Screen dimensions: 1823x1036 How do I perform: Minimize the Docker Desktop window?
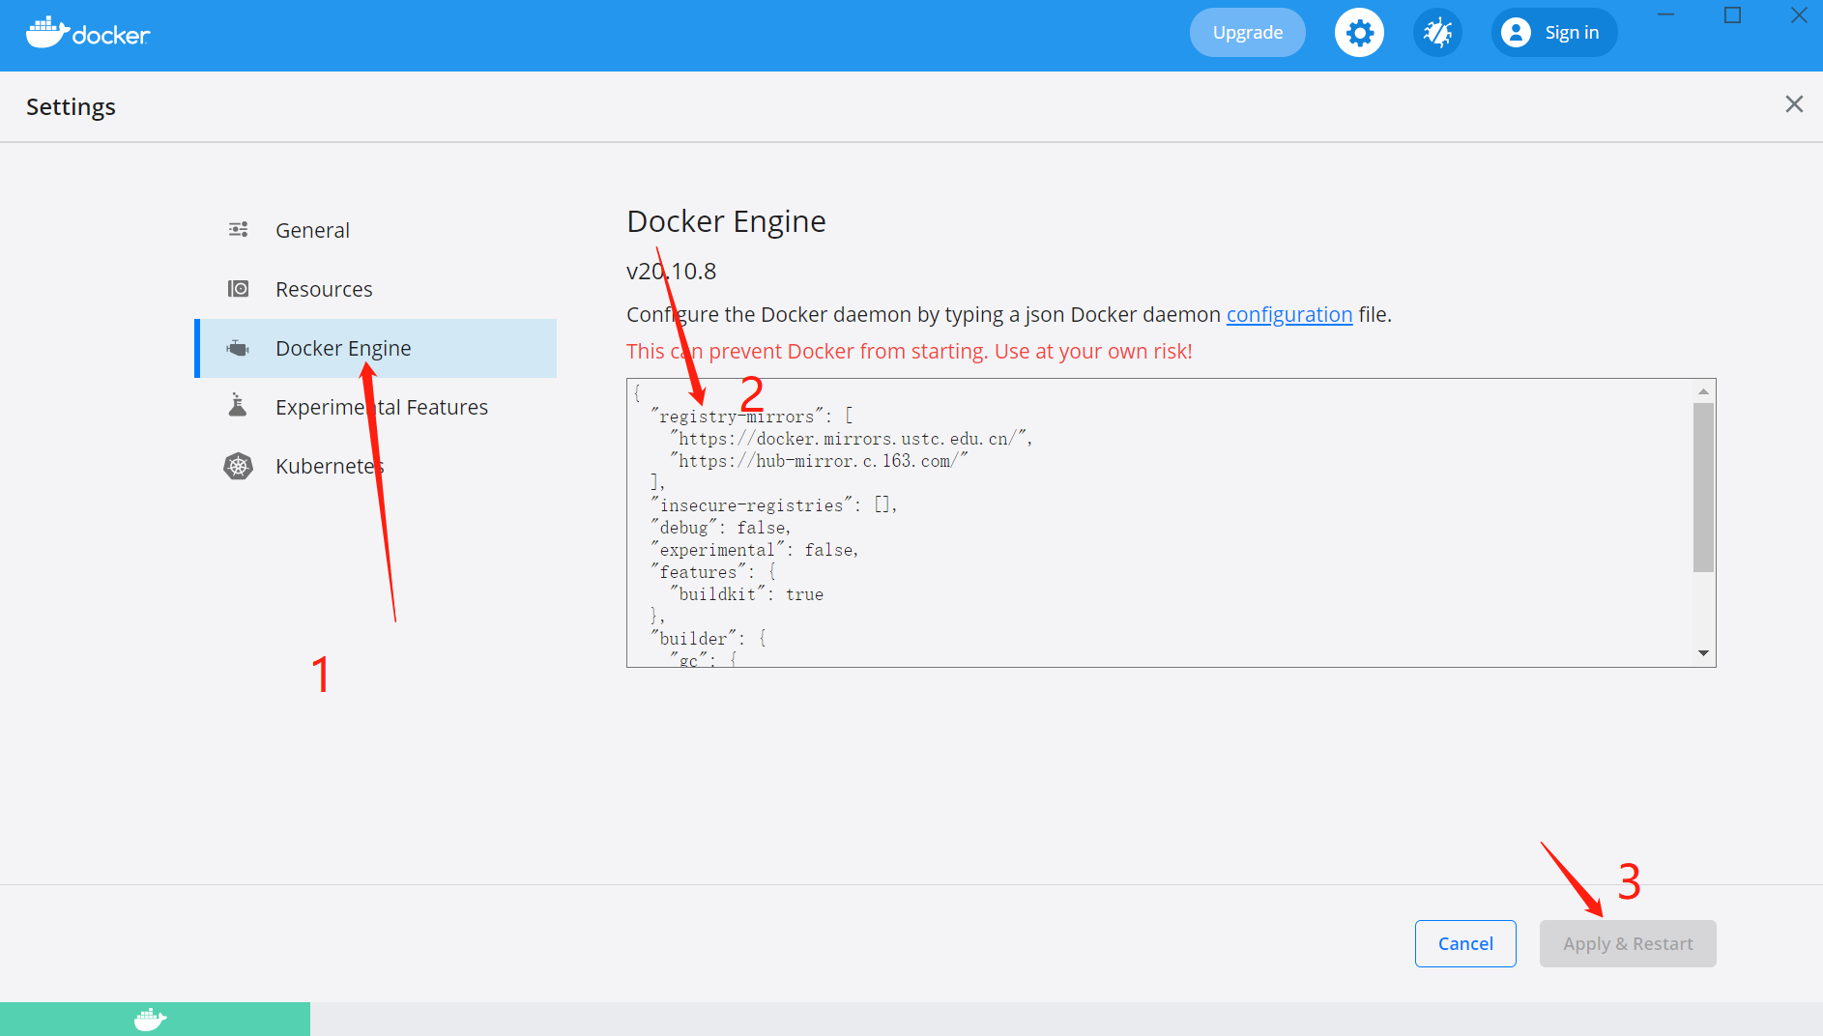coord(1666,15)
